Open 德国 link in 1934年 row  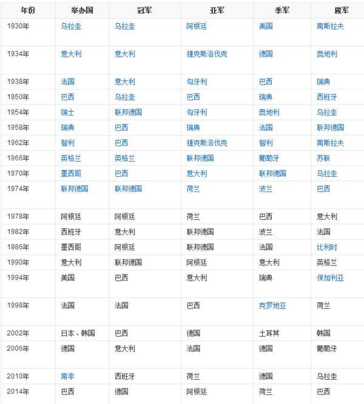tap(266, 54)
